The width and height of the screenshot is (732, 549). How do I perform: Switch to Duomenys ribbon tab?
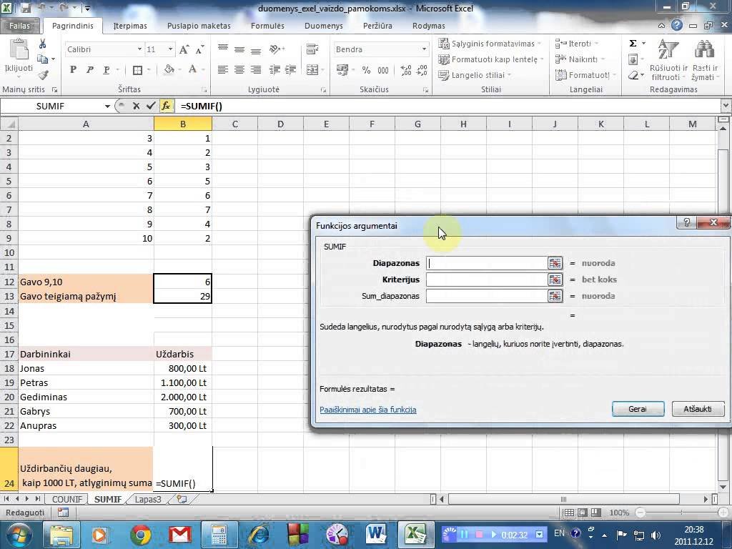pos(324,26)
